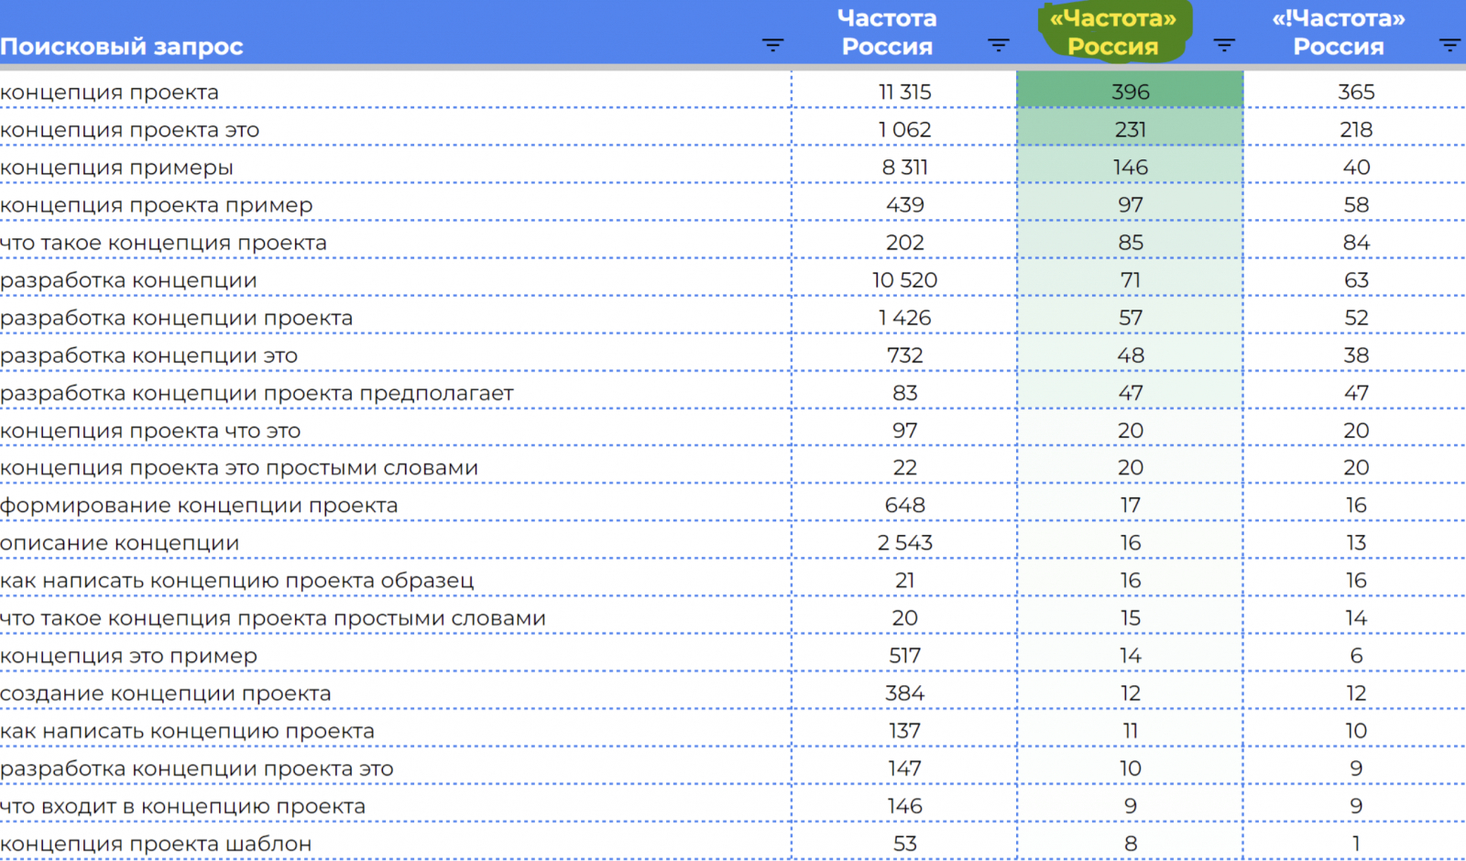Image resolution: width=1466 pixels, height=861 pixels.
Task: Click the value 732
Action: tap(904, 355)
